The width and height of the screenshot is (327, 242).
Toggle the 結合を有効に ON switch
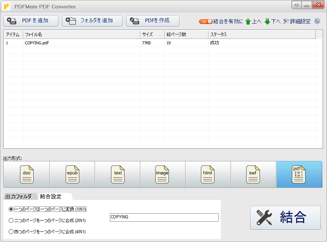pos(206,21)
